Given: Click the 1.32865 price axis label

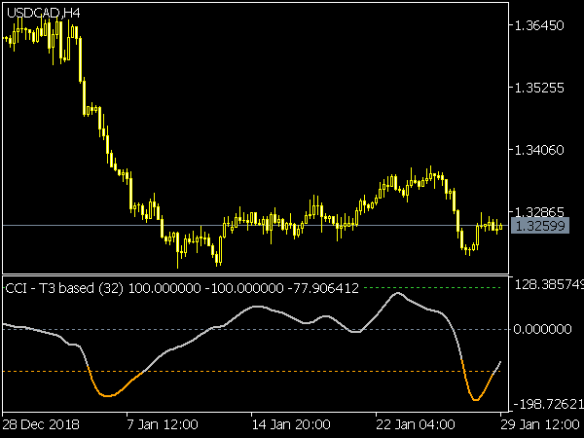Looking at the screenshot, I should point(539,212).
